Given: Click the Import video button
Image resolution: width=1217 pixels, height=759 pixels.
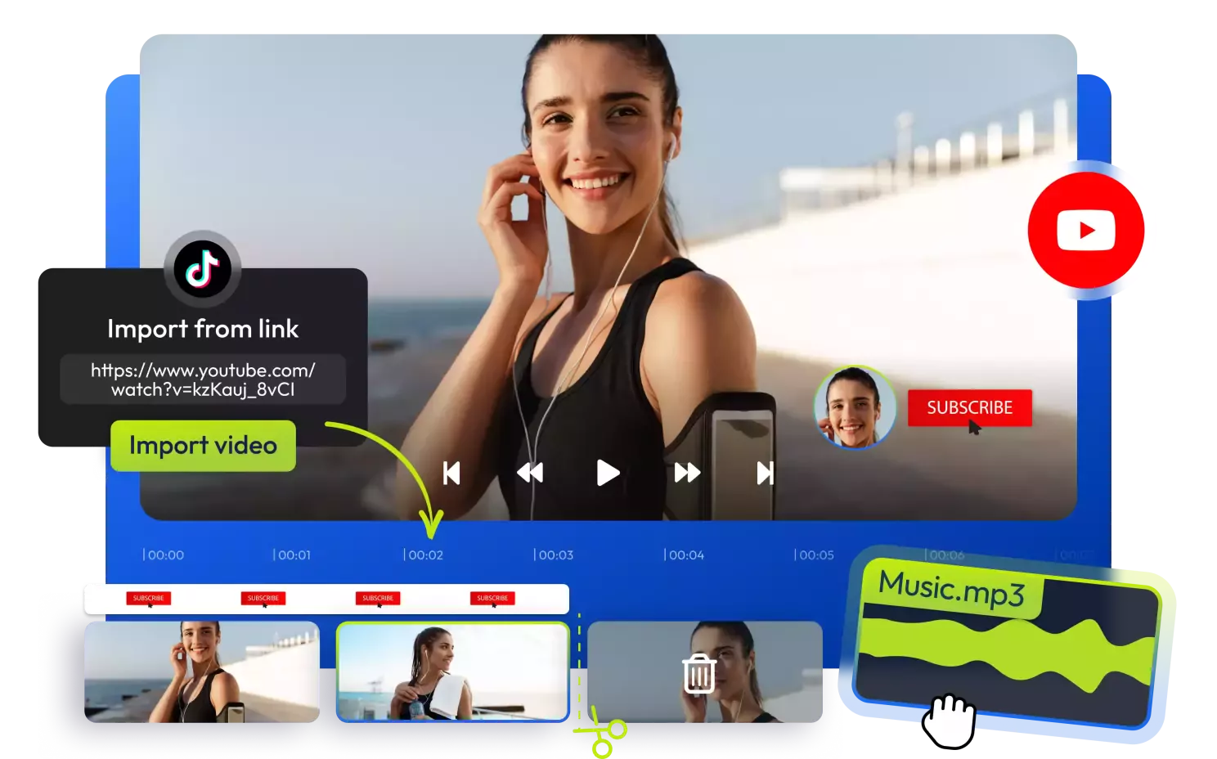Looking at the screenshot, I should pyautogui.click(x=203, y=445).
